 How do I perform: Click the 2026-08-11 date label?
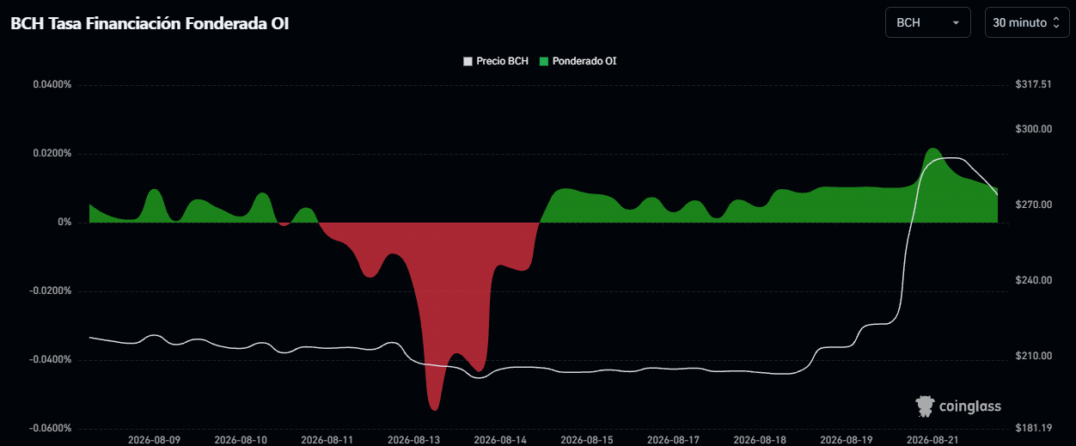tap(327, 439)
